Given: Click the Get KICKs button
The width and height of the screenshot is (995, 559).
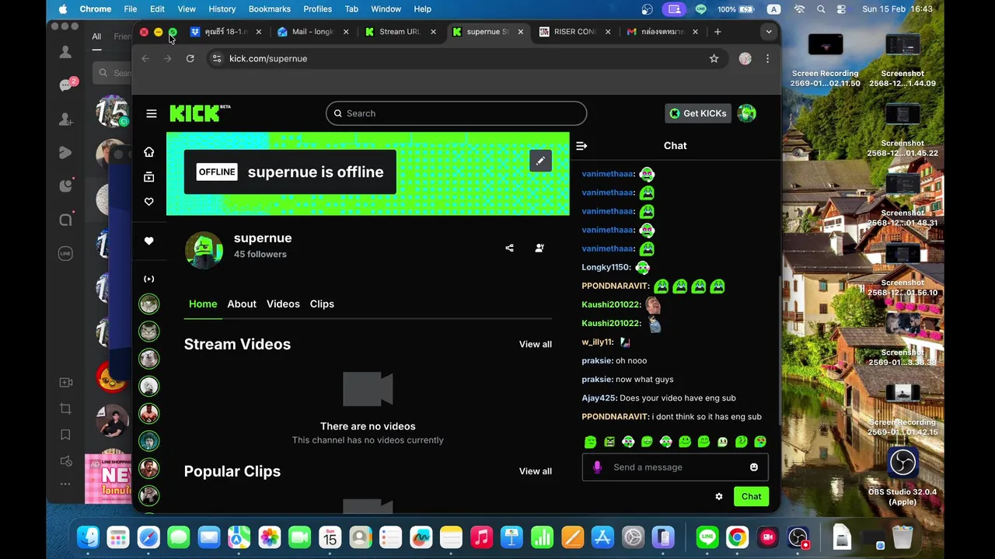Looking at the screenshot, I should tap(697, 113).
